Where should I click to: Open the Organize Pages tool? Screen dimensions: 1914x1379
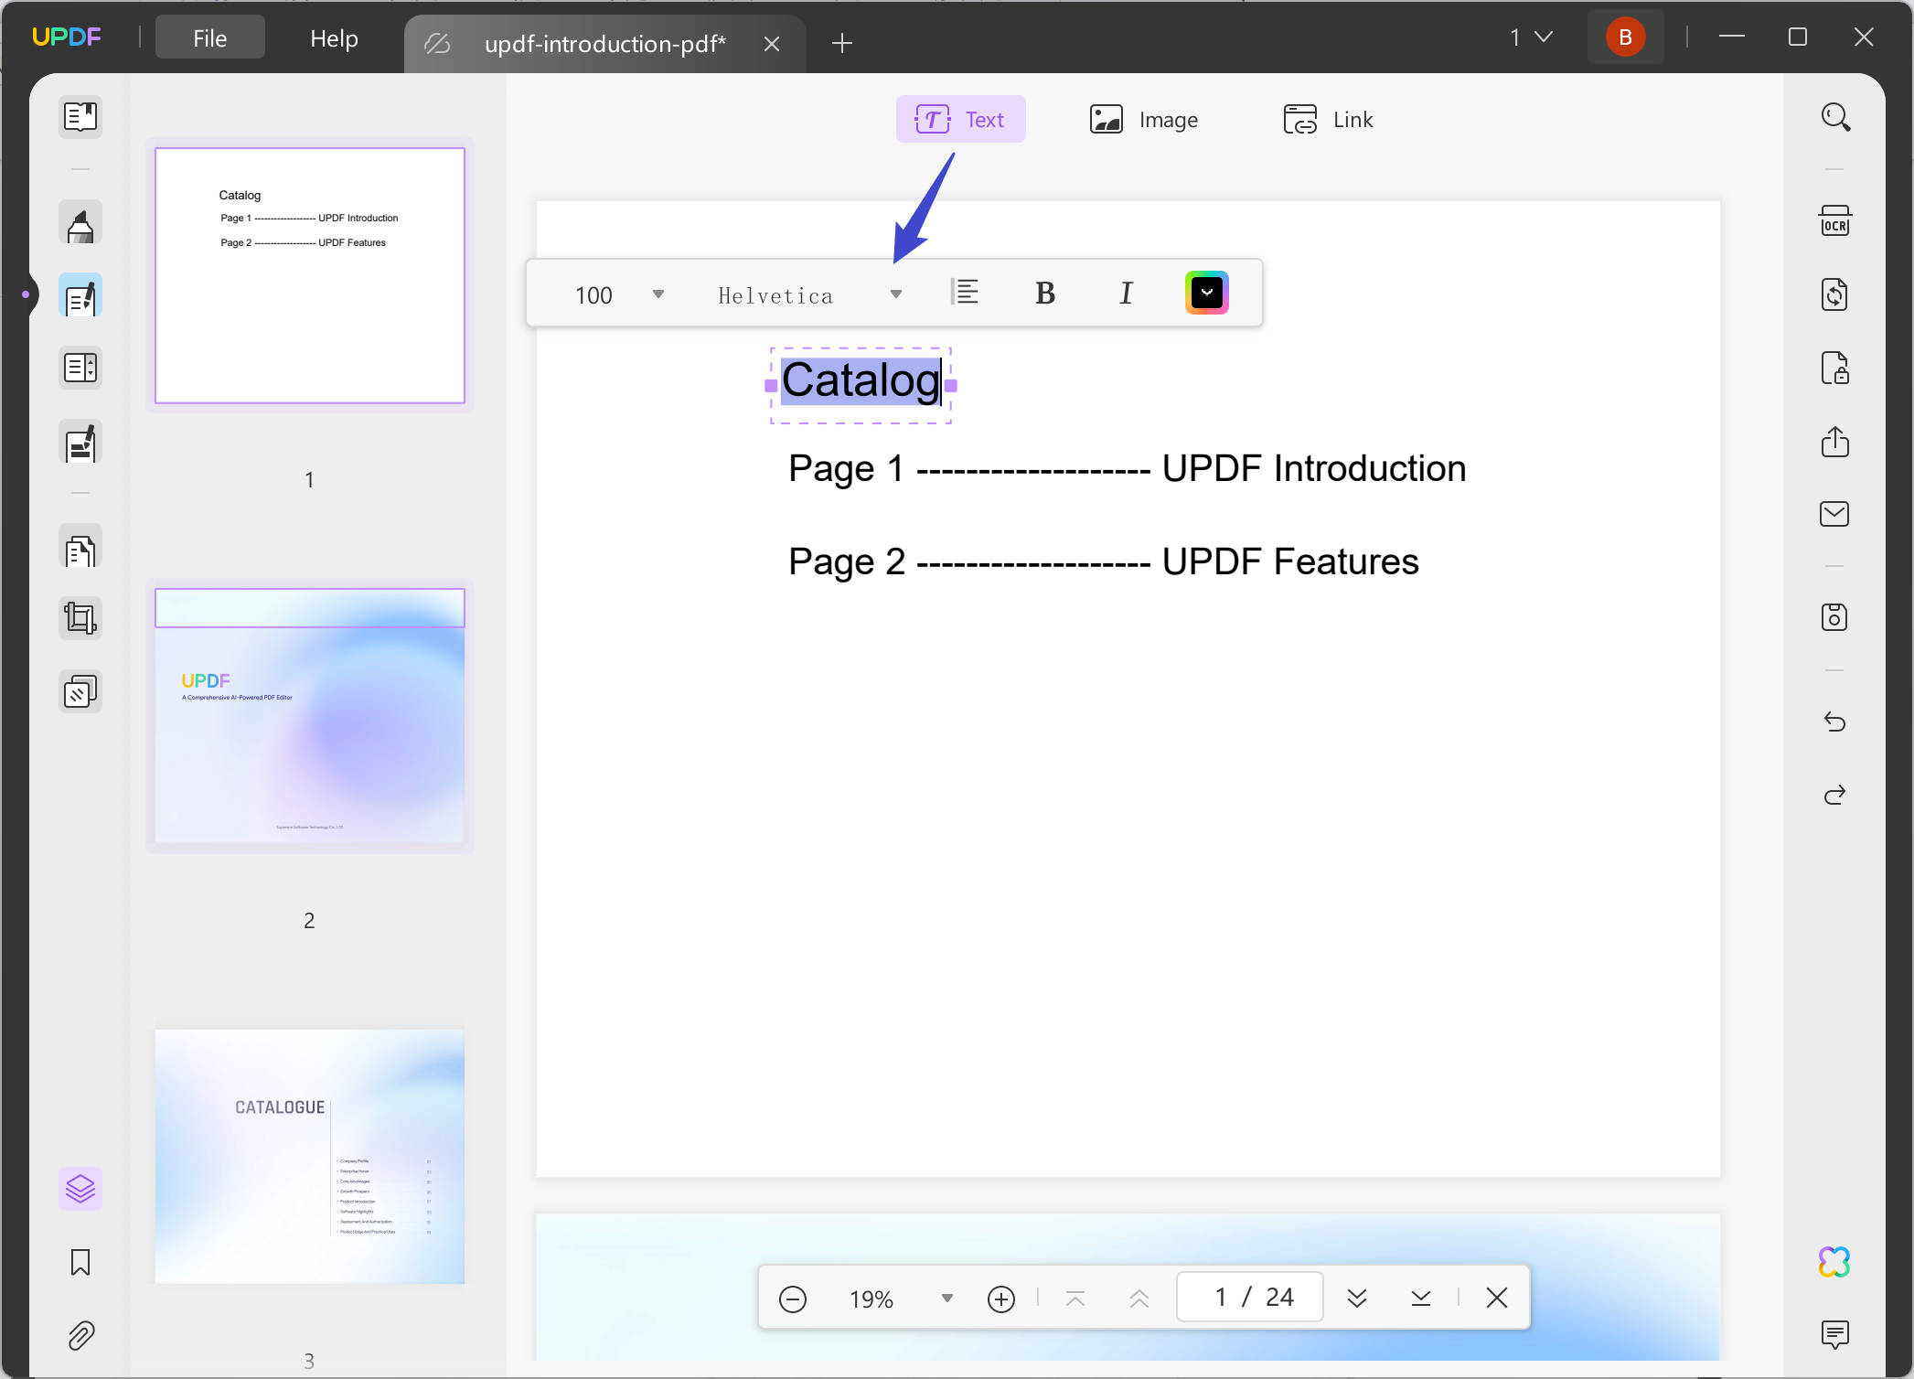click(80, 550)
